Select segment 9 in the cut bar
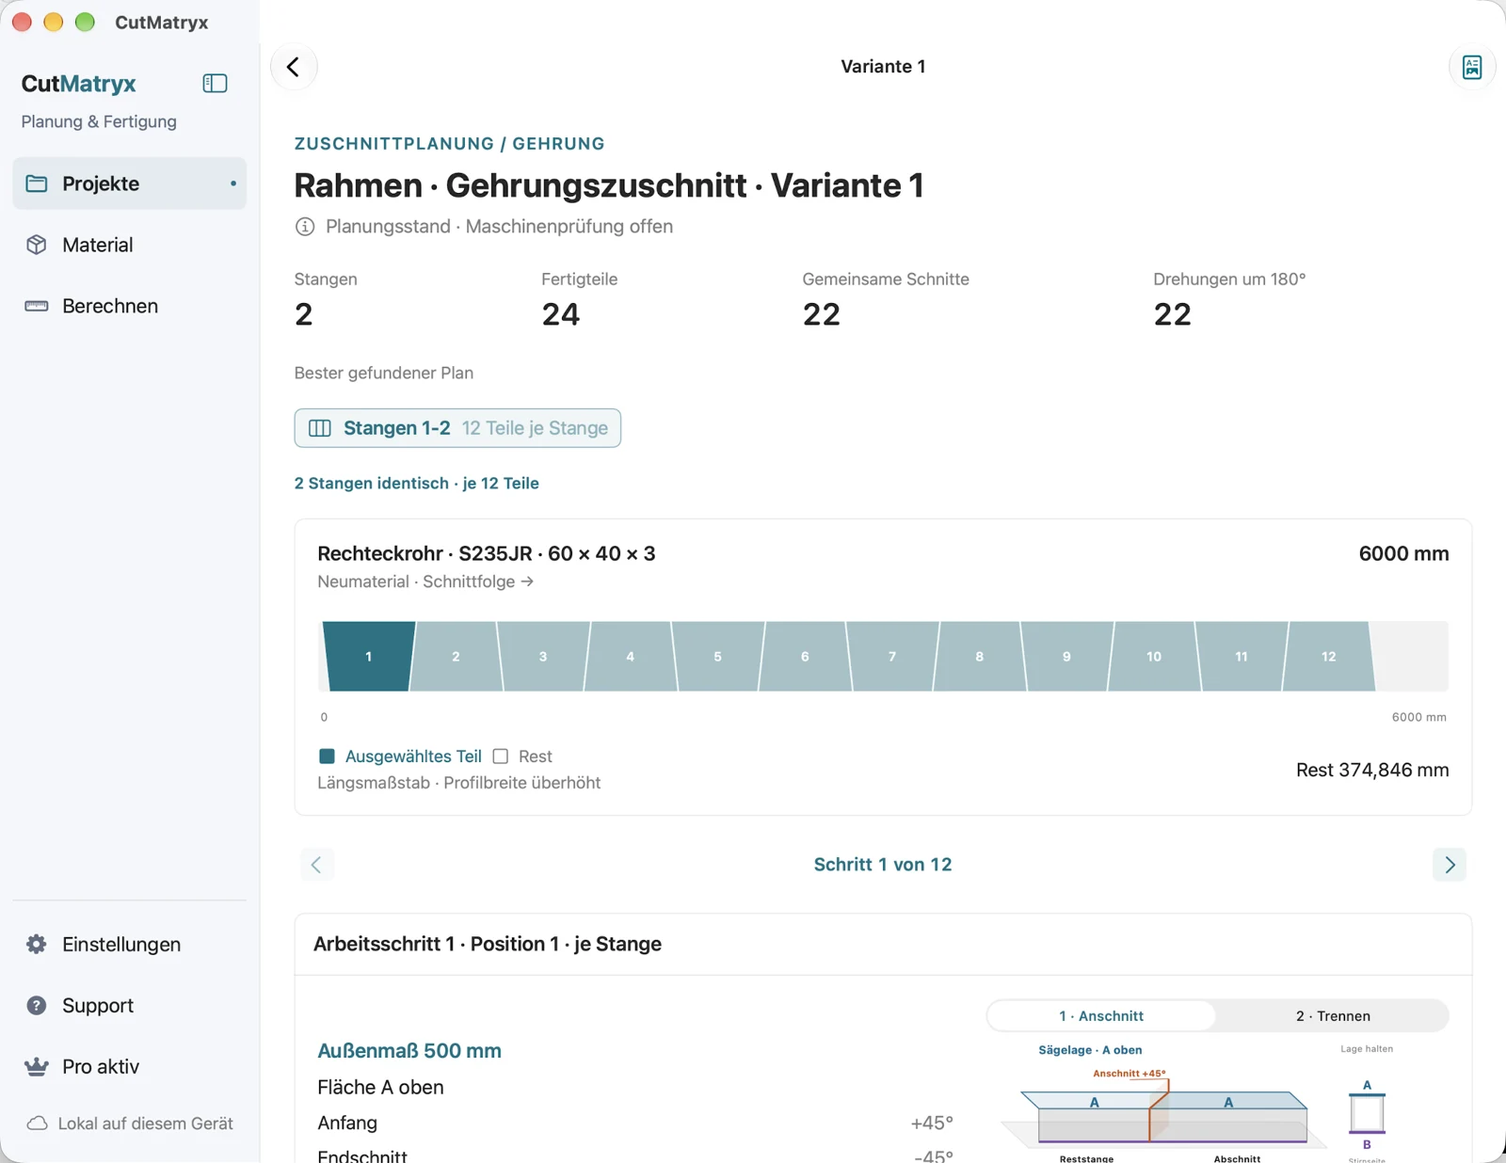The image size is (1506, 1163). pyautogui.click(x=1066, y=656)
